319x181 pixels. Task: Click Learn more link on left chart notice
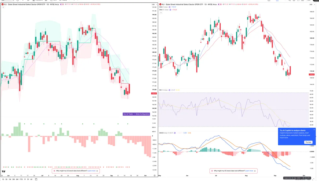click(91, 171)
